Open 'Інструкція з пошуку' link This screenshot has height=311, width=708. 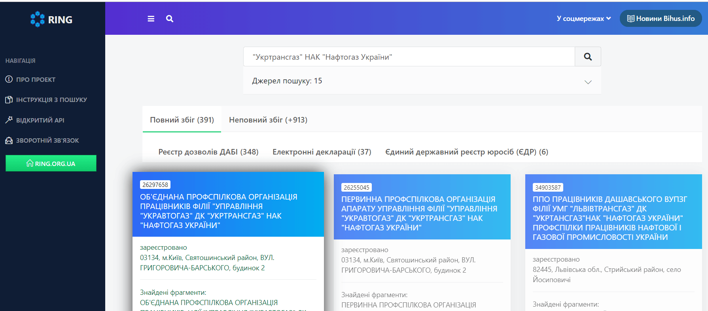(51, 100)
